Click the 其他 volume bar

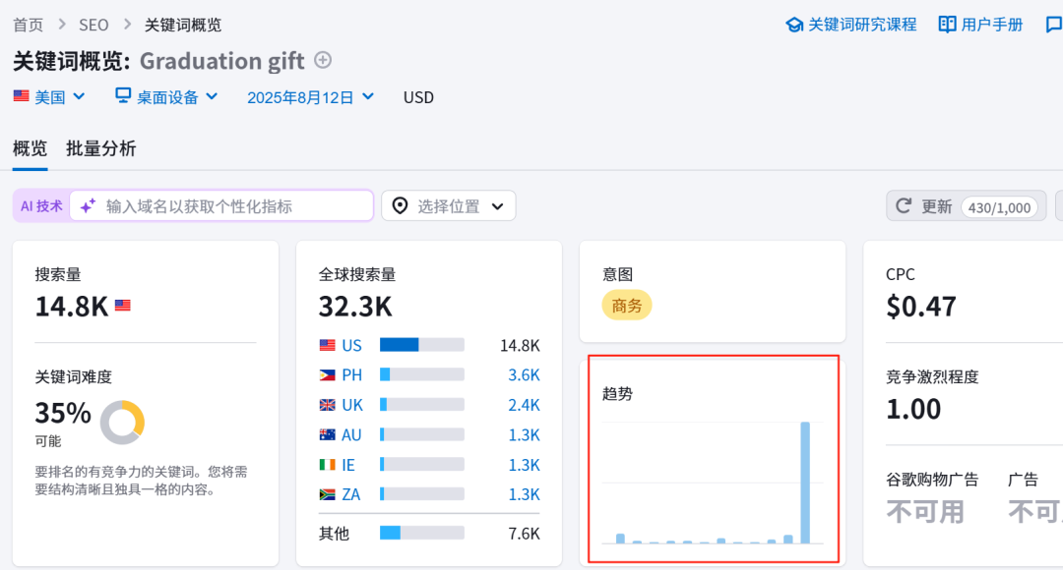pos(421,533)
